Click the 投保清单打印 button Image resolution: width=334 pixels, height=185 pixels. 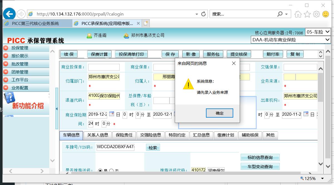tap(131, 54)
